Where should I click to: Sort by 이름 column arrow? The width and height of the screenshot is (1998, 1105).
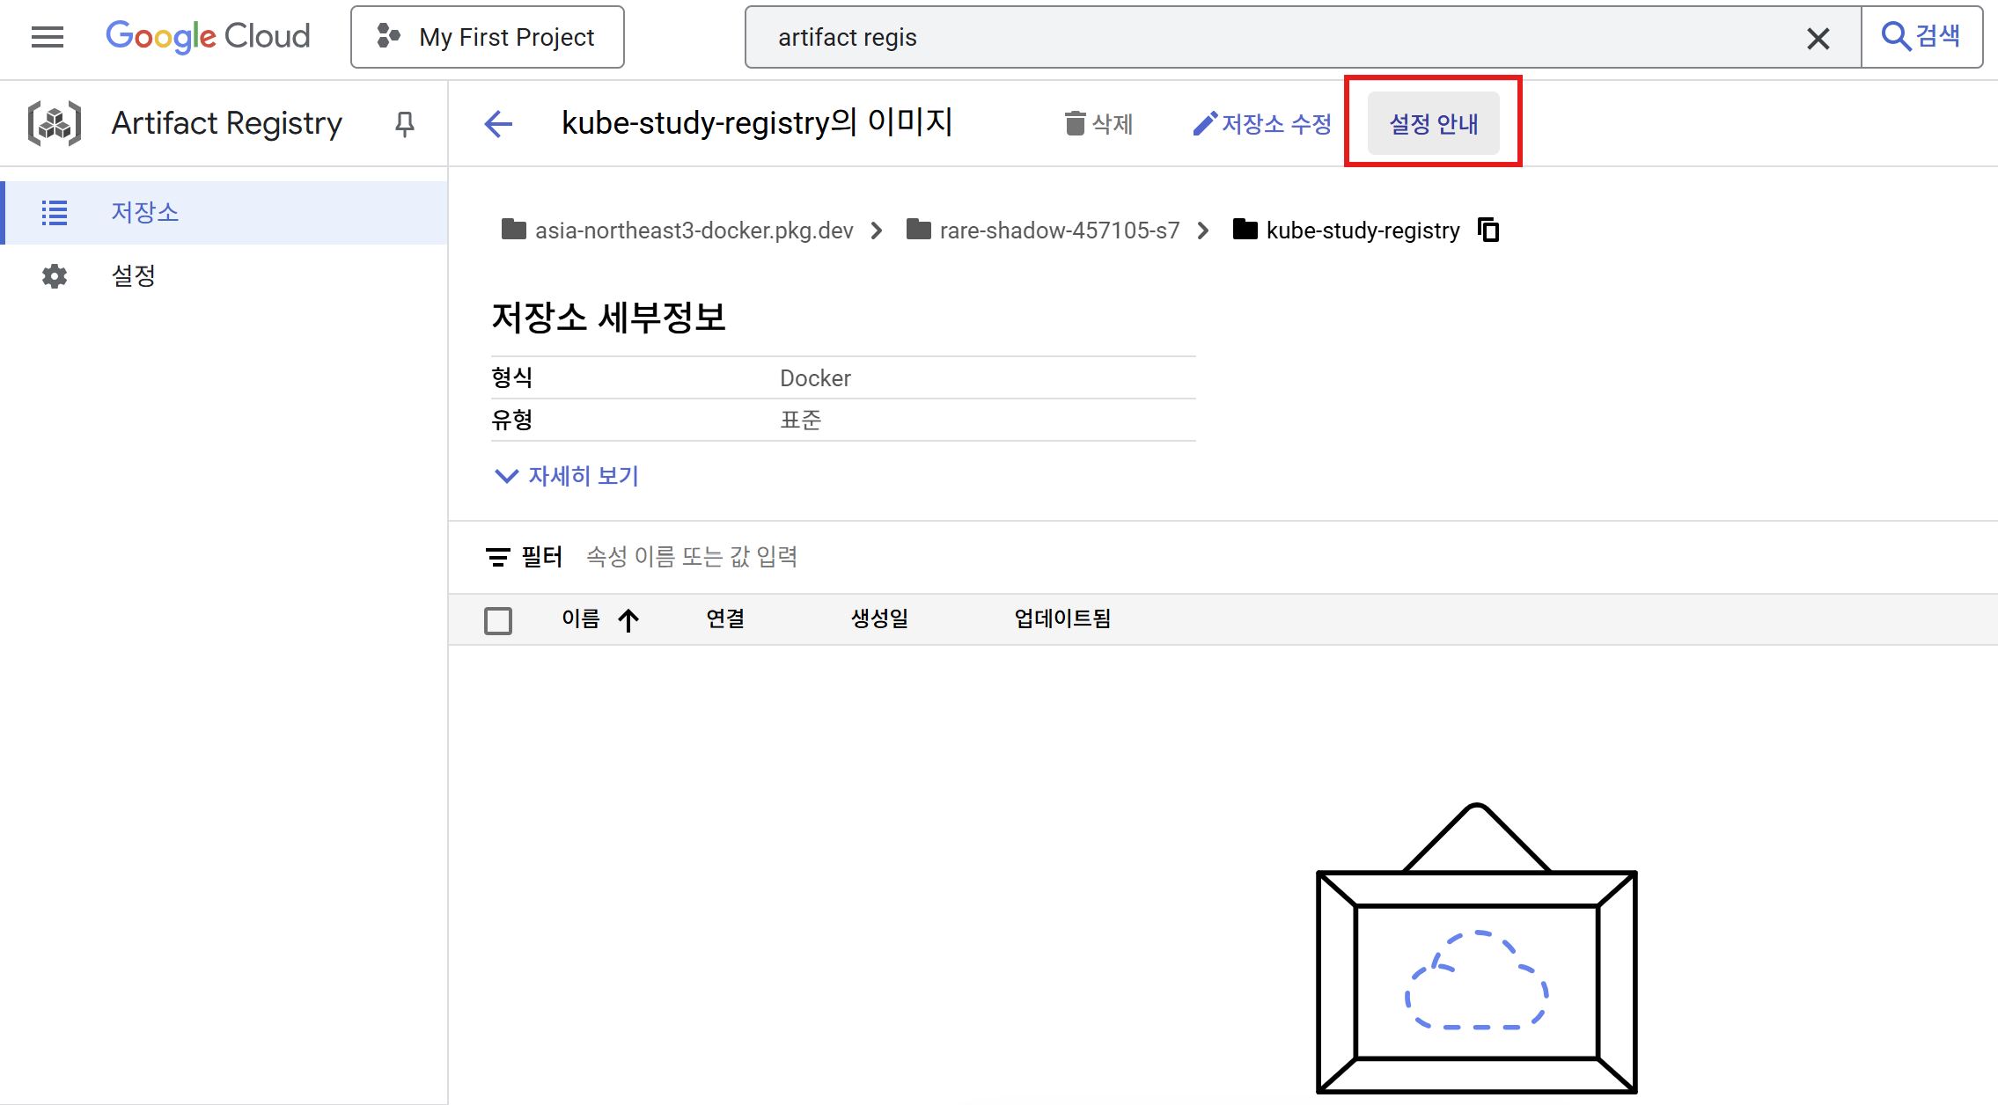[x=628, y=620]
